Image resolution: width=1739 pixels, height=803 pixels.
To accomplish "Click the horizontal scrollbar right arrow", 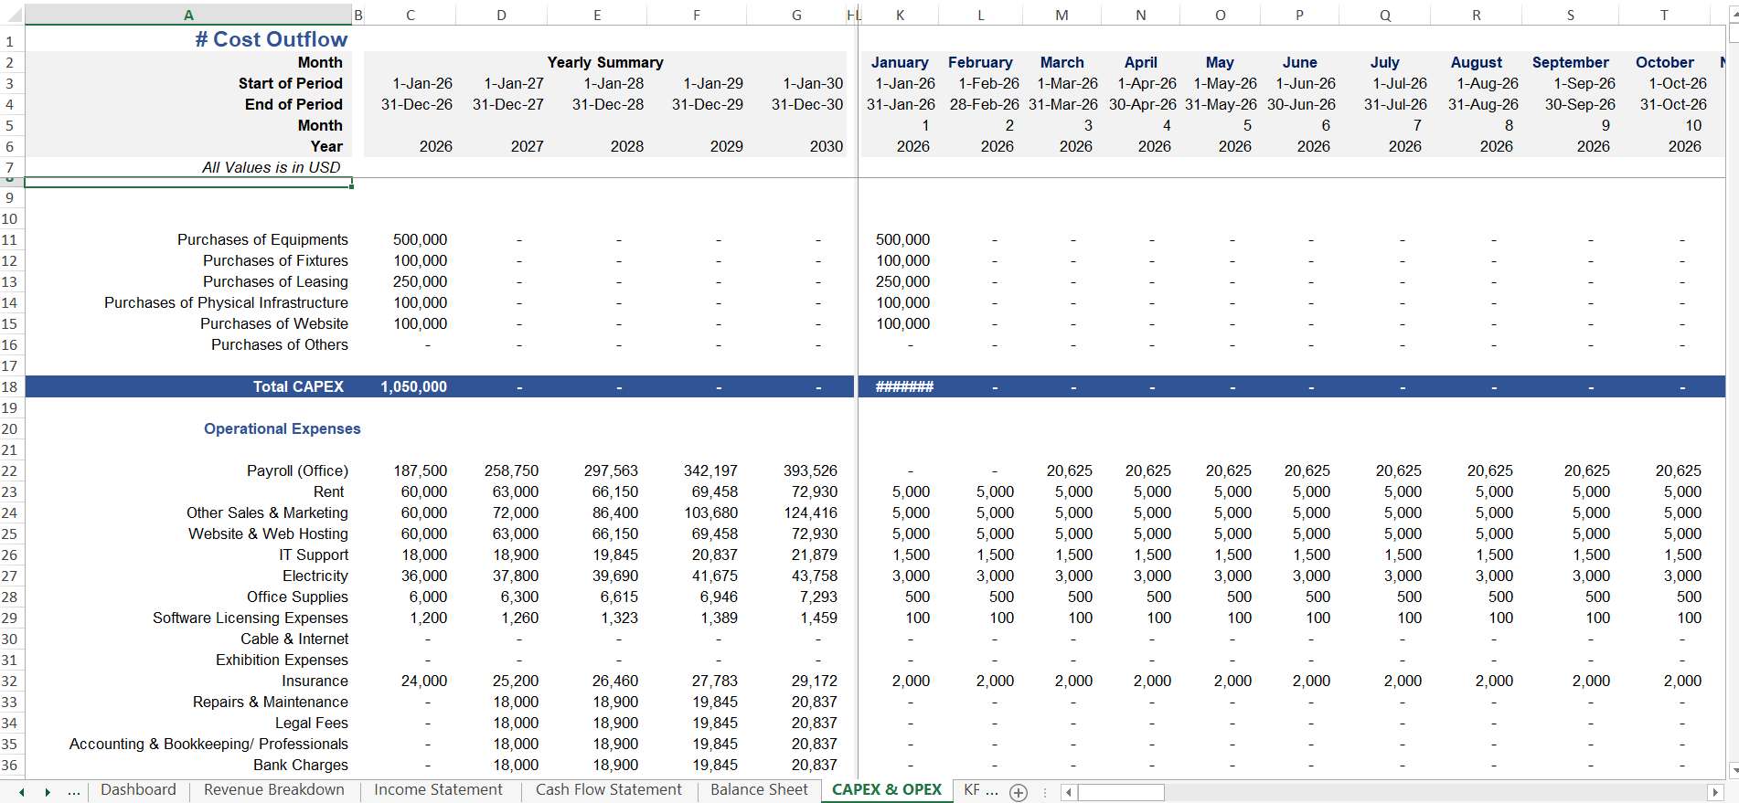I will pos(1715,792).
